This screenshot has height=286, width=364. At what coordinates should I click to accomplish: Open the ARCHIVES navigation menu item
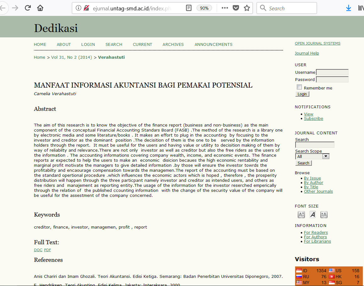tap(173, 45)
